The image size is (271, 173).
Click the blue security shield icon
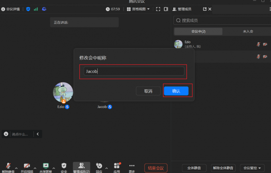(28, 9)
